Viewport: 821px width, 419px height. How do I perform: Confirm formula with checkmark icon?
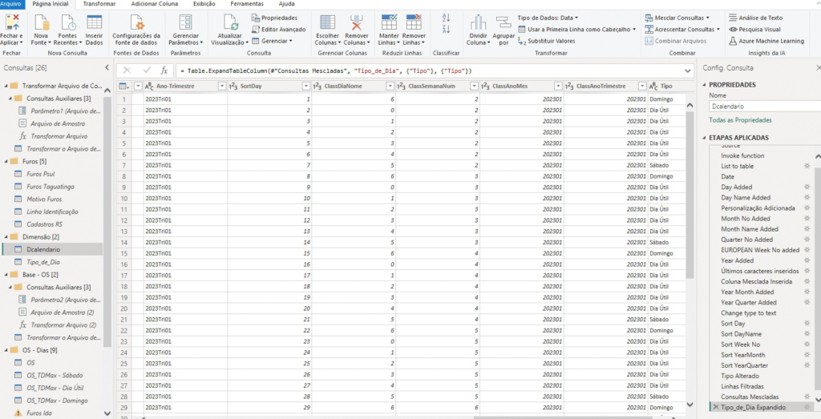[146, 71]
